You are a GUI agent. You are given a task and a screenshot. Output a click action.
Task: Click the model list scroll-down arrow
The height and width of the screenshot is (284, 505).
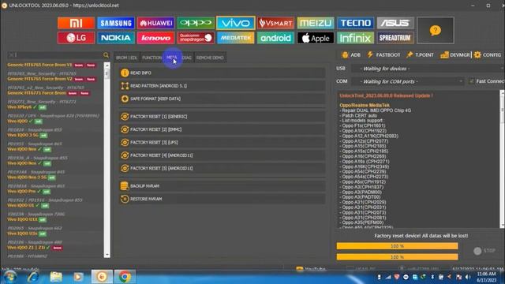click(x=107, y=255)
